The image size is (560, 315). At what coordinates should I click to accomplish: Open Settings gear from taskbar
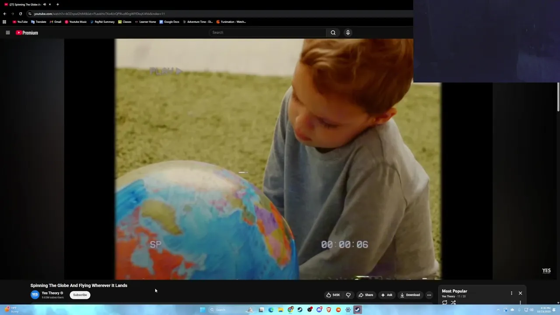coord(348,310)
